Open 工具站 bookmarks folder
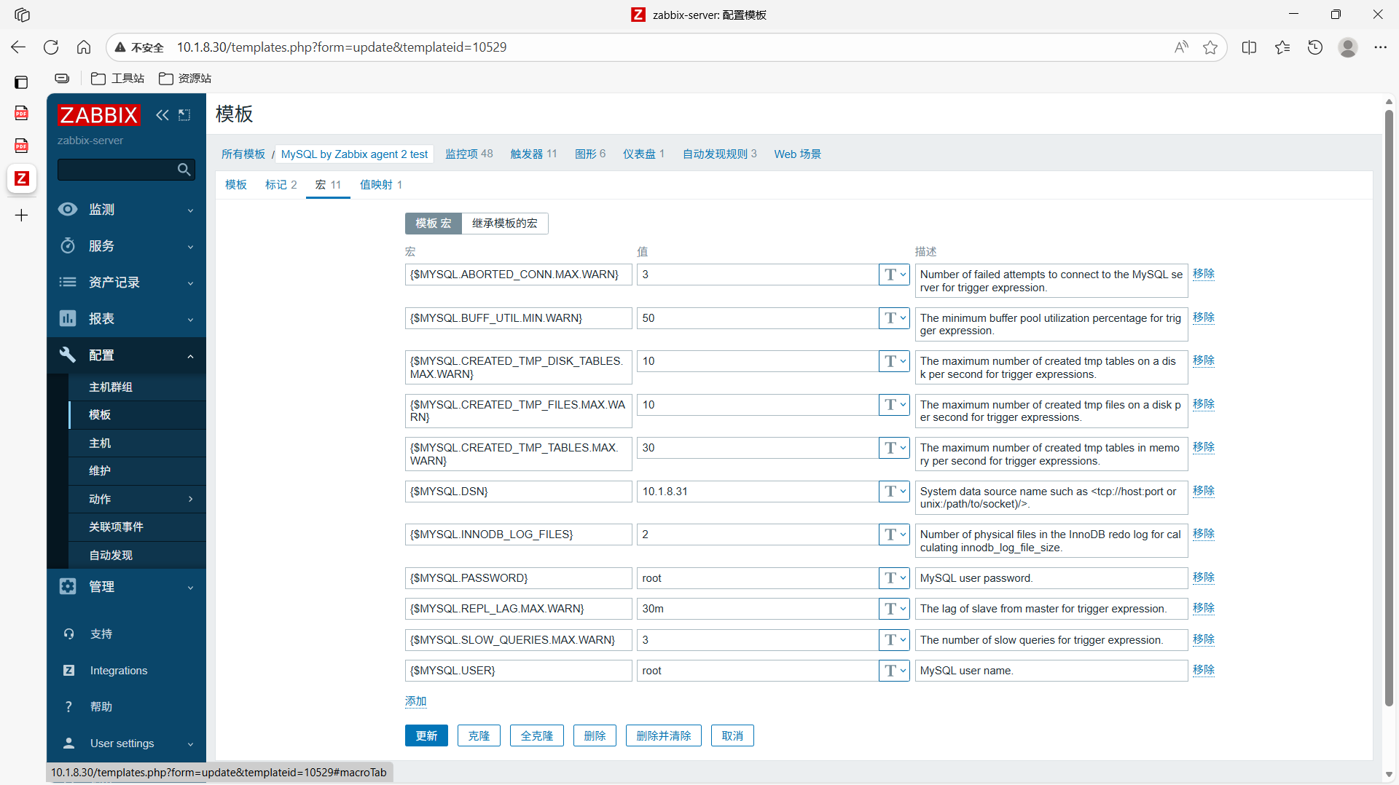1399x785 pixels. click(117, 79)
